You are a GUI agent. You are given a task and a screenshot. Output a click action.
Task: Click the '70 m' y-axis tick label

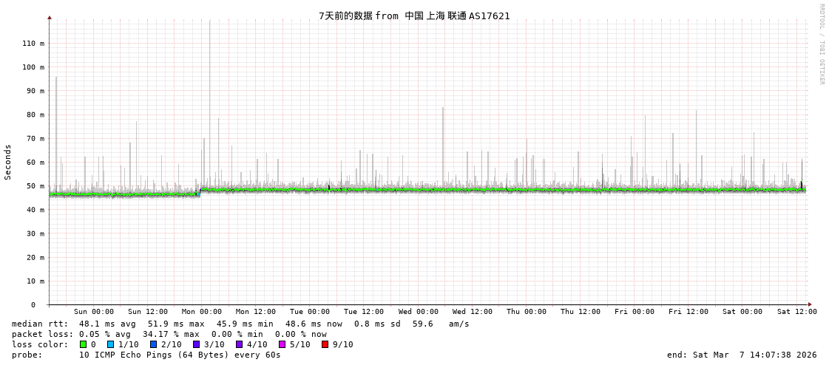pyautogui.click(x=35, y=138)
